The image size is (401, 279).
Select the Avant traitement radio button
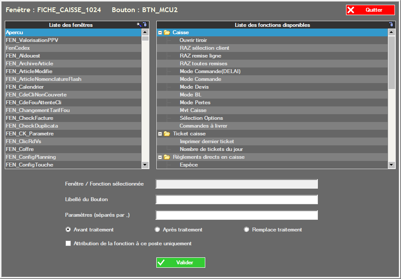[68, 230]
